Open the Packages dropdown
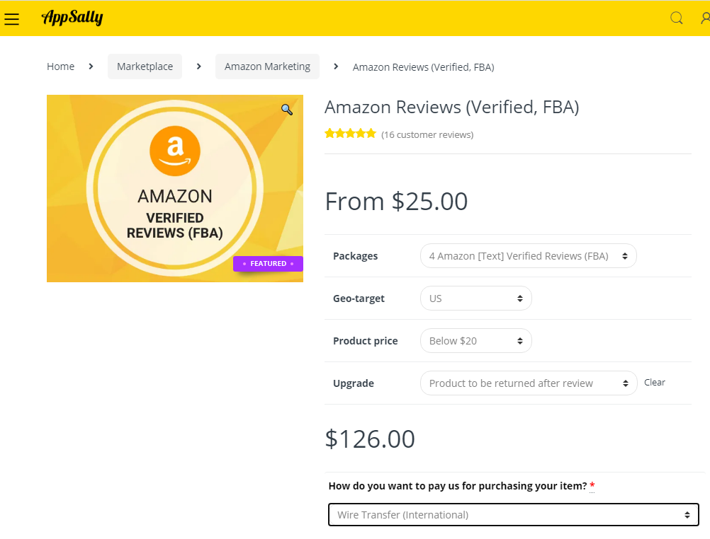Screen dimensions: 710x539 click(x=528, y=256)
